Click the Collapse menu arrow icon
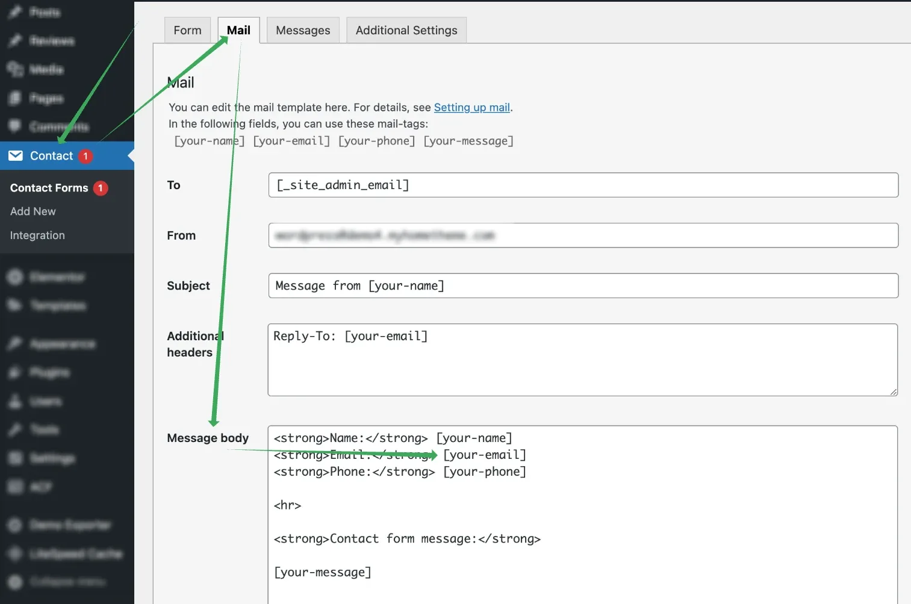 tap(15, 582)
